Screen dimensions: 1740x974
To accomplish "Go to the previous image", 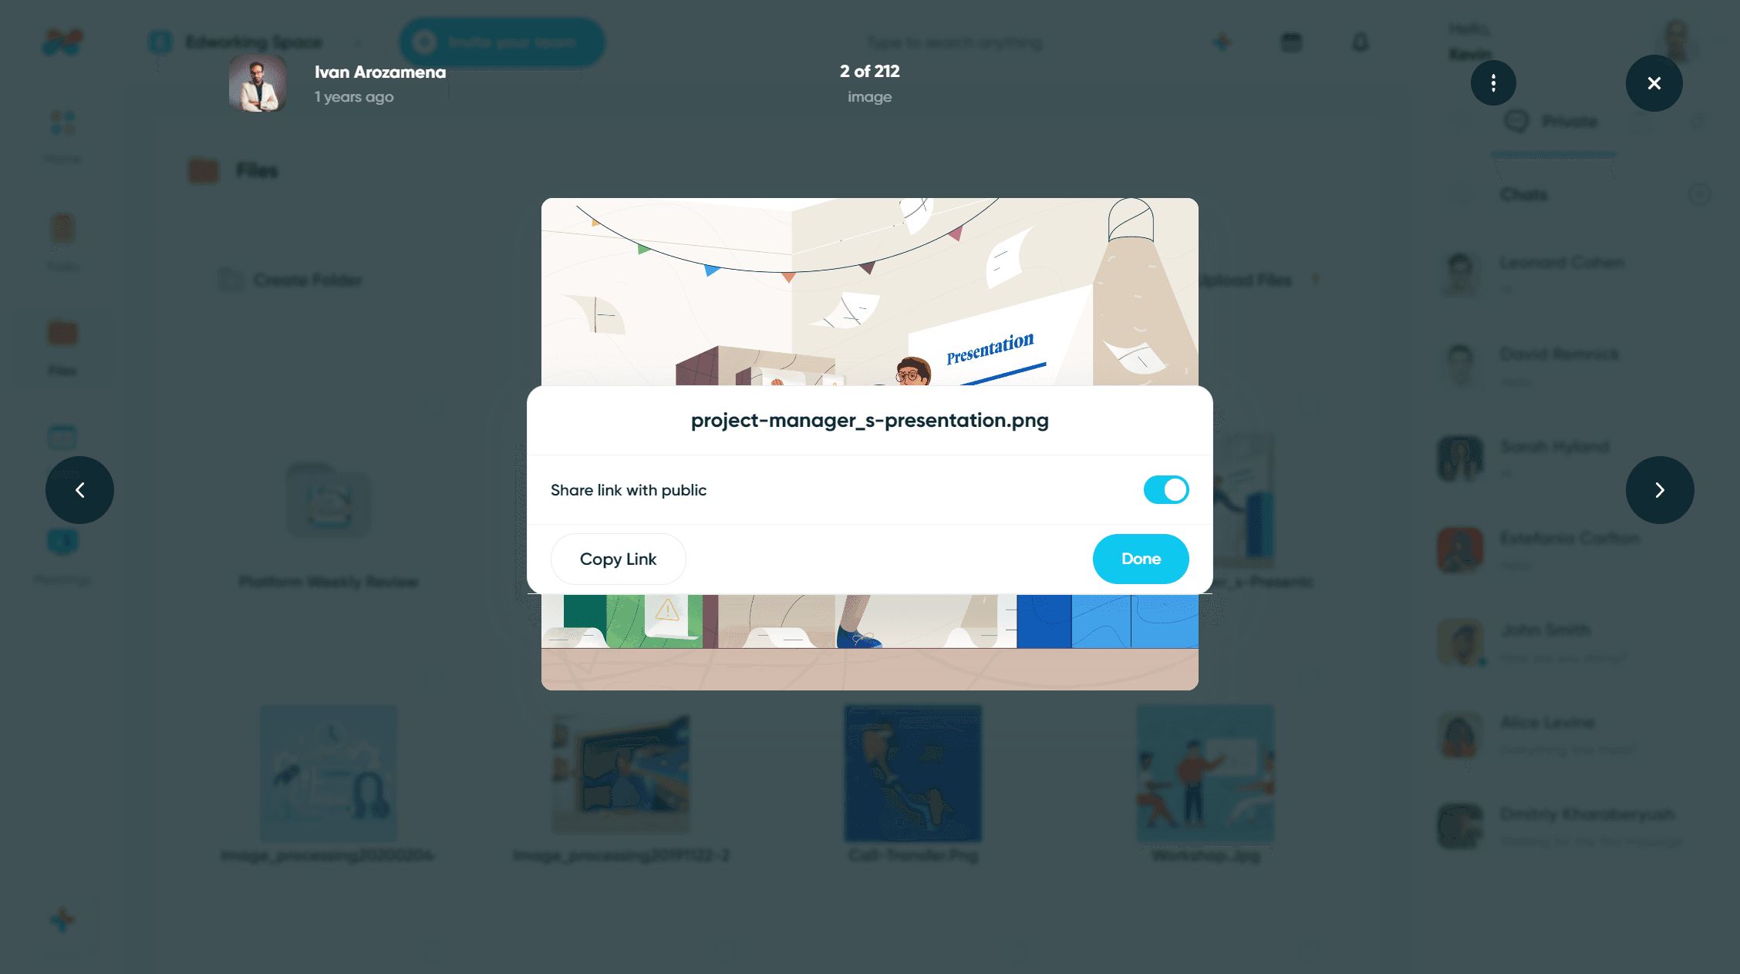I will pos(79,490).
